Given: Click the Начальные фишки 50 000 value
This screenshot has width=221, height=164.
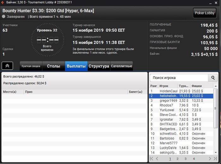Looking at the screenshot, I should pyautogui.click(x=211, y=48).
